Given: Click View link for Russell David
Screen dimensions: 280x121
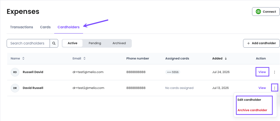Looking at the screenshot, I should coord(262,72).
